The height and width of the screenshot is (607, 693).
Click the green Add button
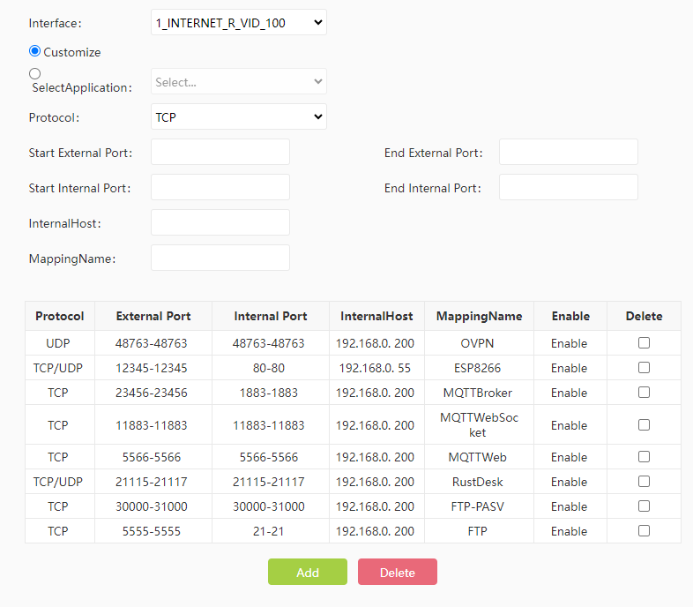click(308, 572)
